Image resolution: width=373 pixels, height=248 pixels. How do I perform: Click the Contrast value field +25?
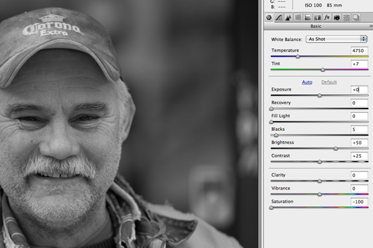(359, 156)
